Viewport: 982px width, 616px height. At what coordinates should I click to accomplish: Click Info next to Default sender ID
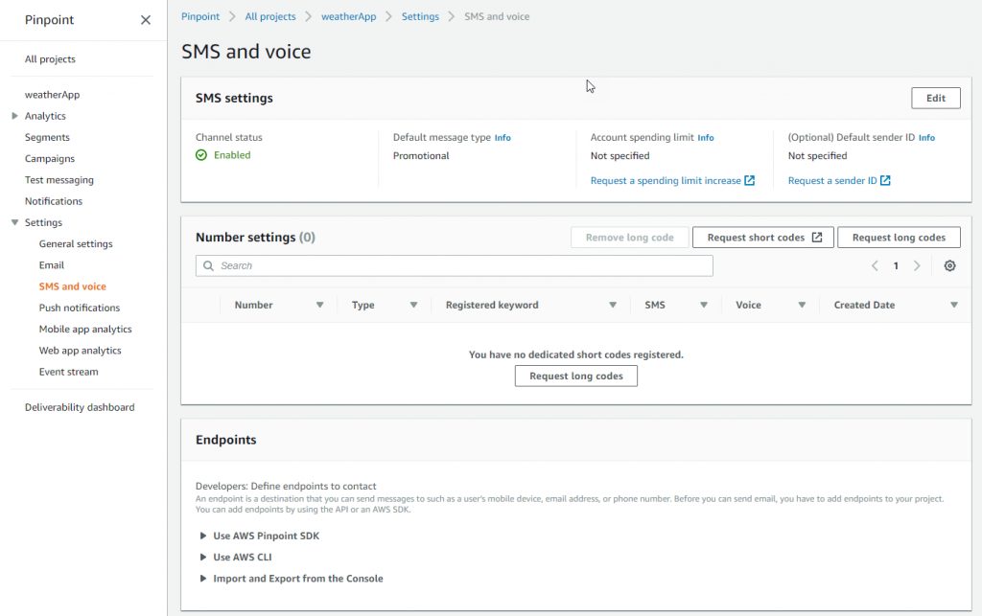click(926, 137)
